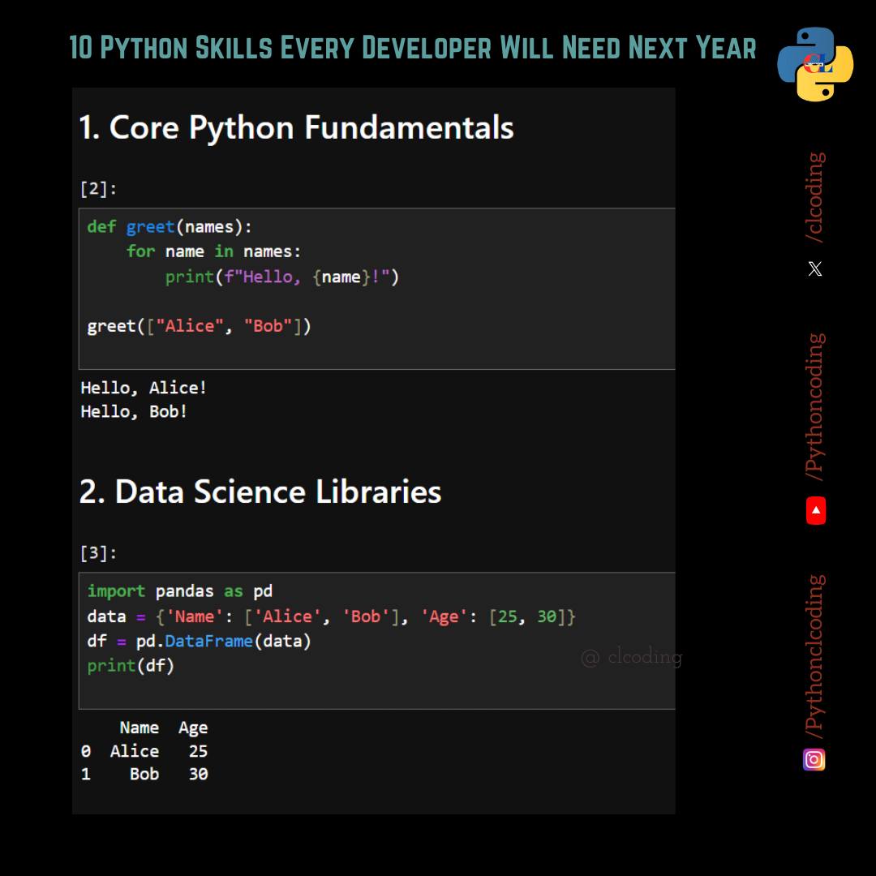The width and height of the screenshot is (876, 876).
Task: Click the line 'def greet(names):'
Action: (170, 227)
